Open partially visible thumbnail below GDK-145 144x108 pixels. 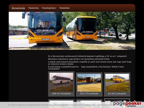[x=61, y=101]
